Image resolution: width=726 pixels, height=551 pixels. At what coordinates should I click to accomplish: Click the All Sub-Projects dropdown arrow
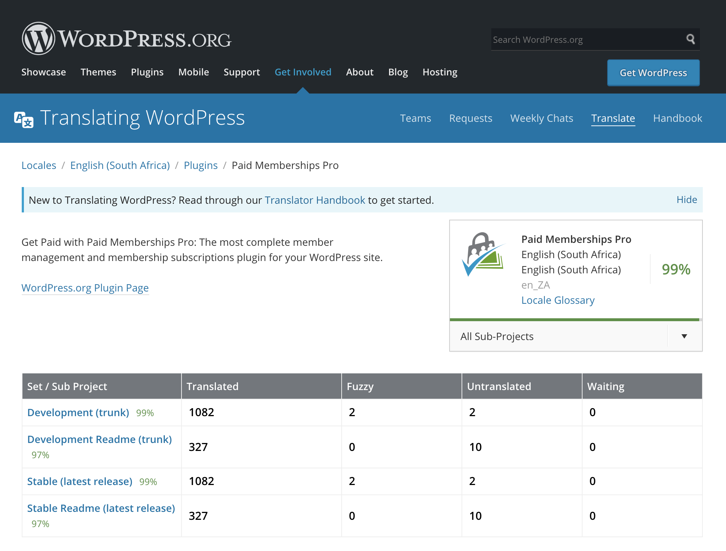tap(684, 336)
